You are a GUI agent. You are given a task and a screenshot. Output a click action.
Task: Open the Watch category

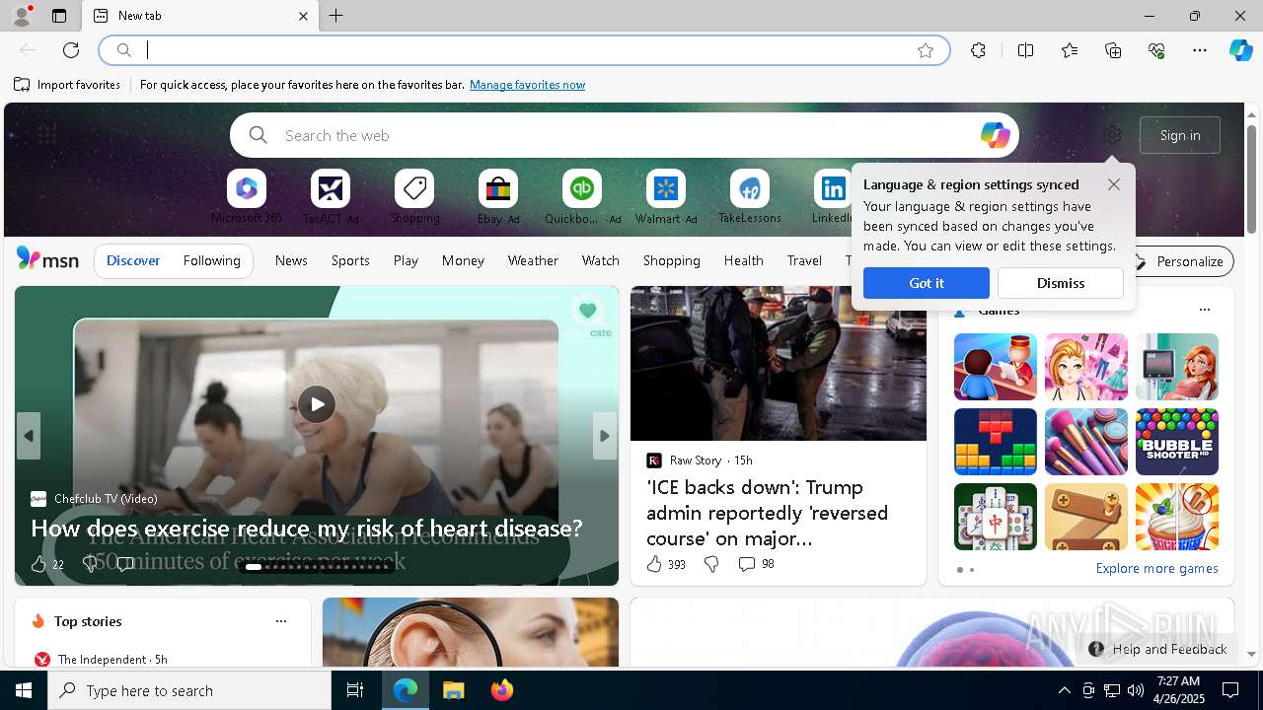pyautogui.click(x=601, y=261)
